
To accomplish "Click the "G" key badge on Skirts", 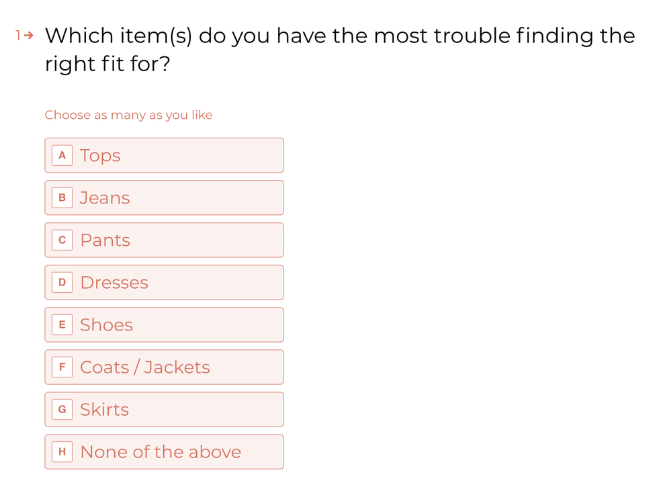I will coord(62,409).
